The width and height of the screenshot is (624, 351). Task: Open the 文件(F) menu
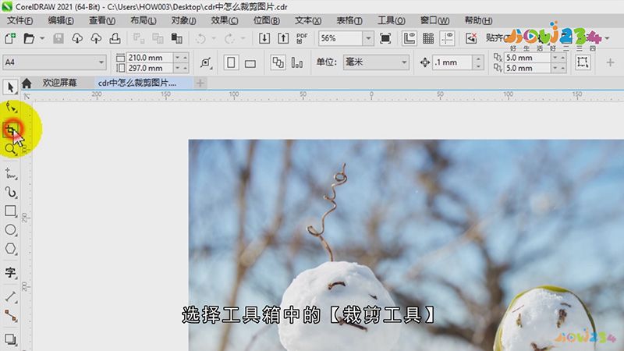click(19, 20)
